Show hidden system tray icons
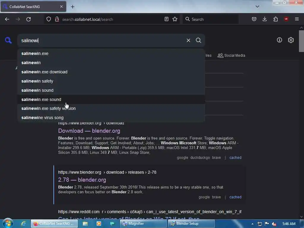The height and width of the screenshot is (228, 304). tap(252, 224)
